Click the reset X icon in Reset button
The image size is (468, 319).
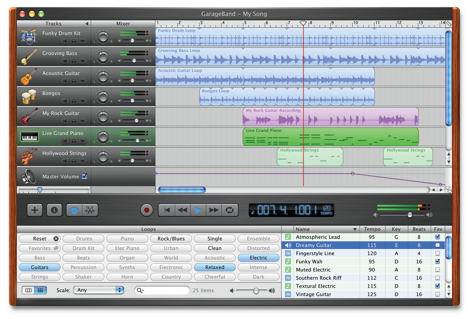pos(56,238)
